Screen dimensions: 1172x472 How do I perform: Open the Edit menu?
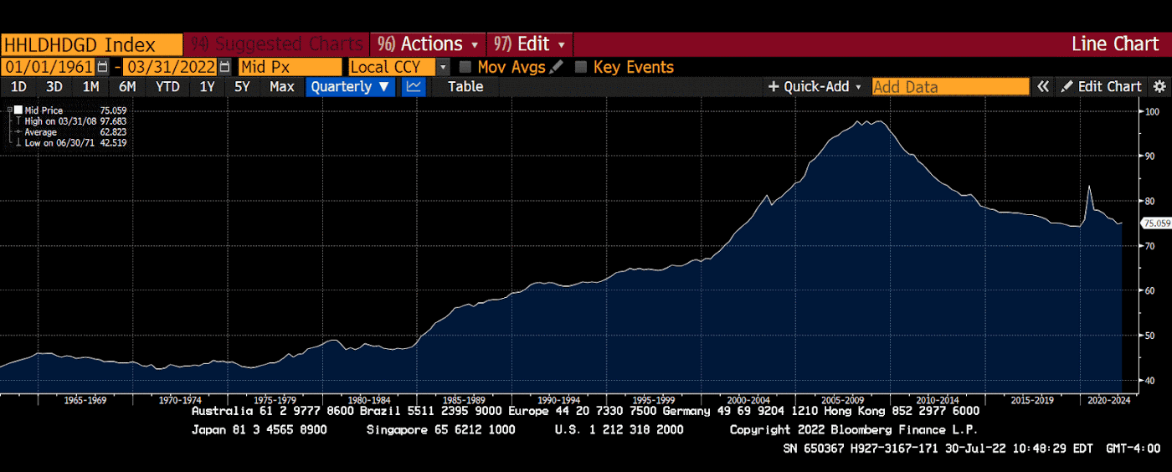pyautogui.click(x=529, y=44)
